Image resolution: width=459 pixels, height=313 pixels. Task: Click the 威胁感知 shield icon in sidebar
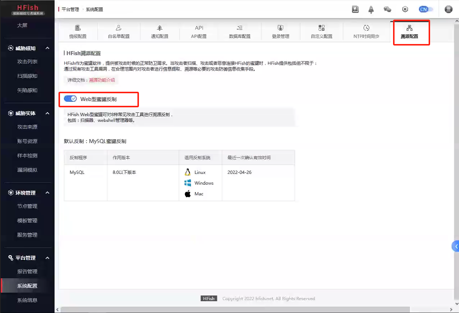(11, 48)
